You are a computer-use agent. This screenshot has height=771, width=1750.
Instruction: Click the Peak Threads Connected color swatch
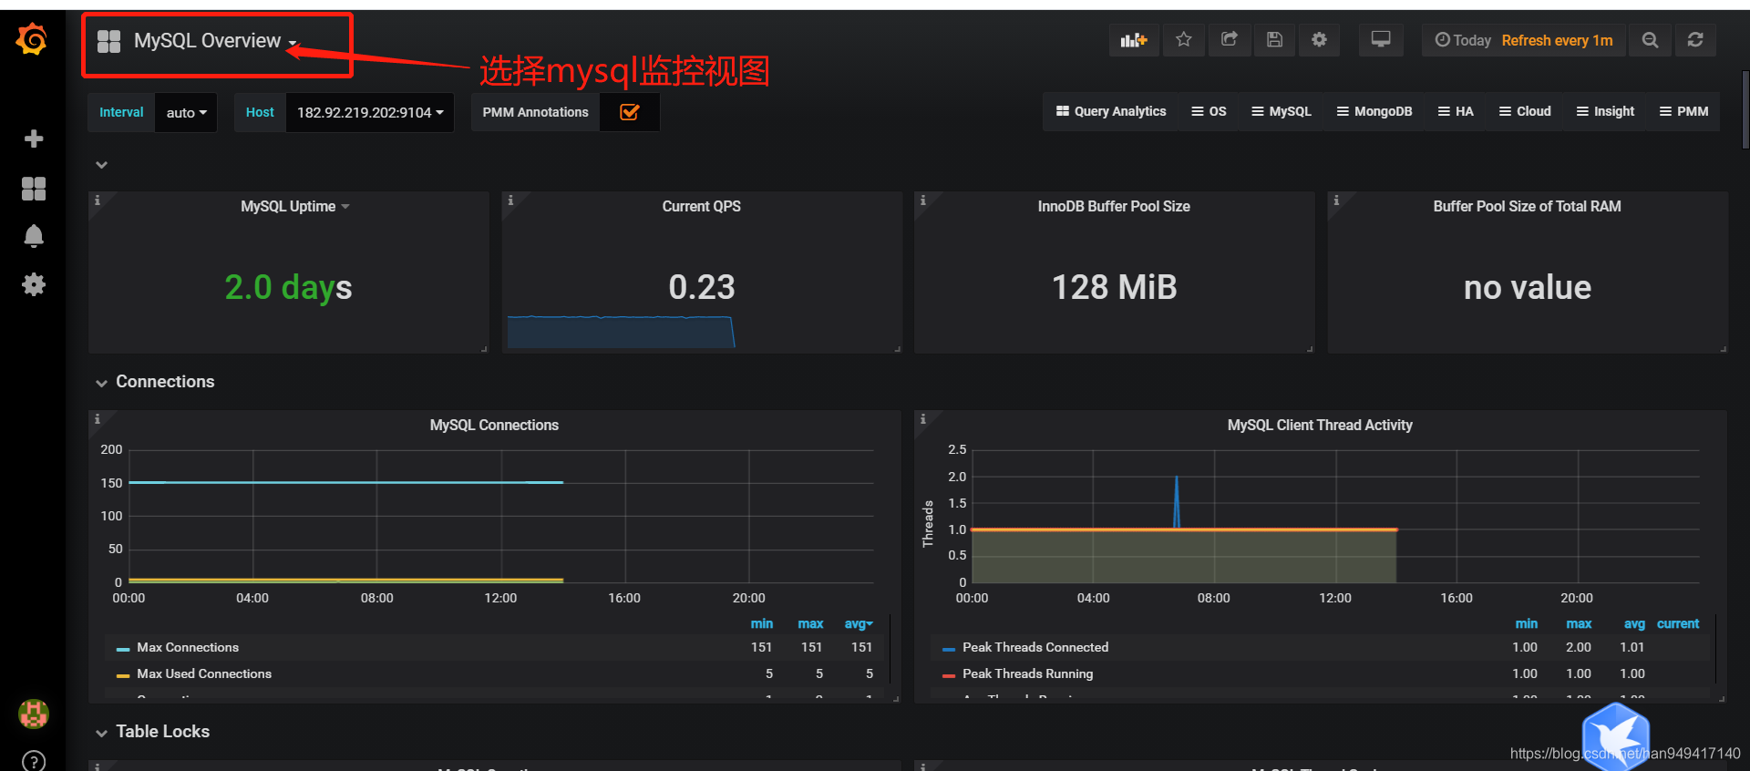pyautogui.click(x=949, y=649)
